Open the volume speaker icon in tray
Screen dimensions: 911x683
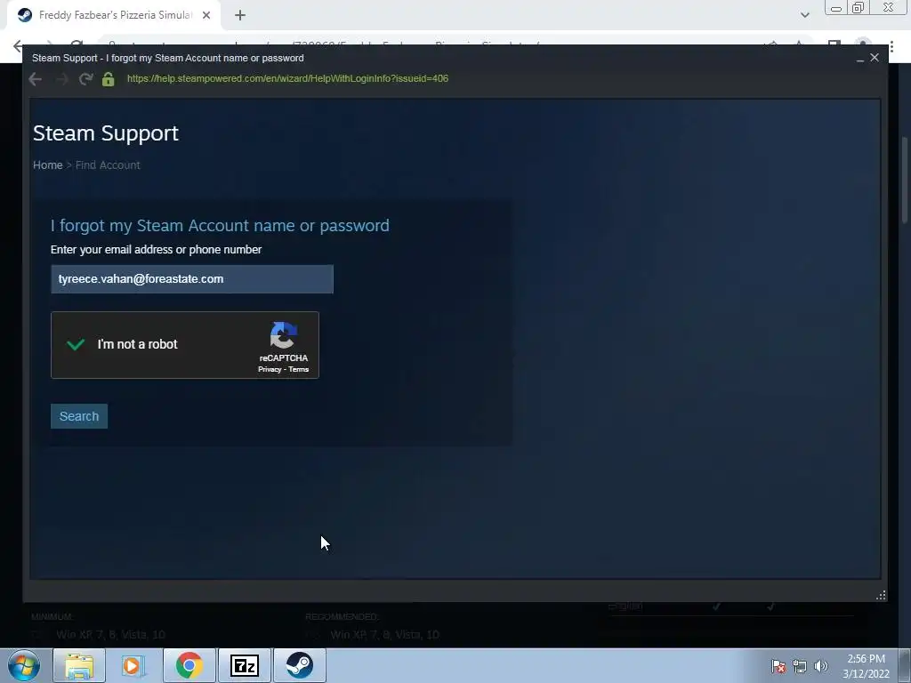pos(821,666)
